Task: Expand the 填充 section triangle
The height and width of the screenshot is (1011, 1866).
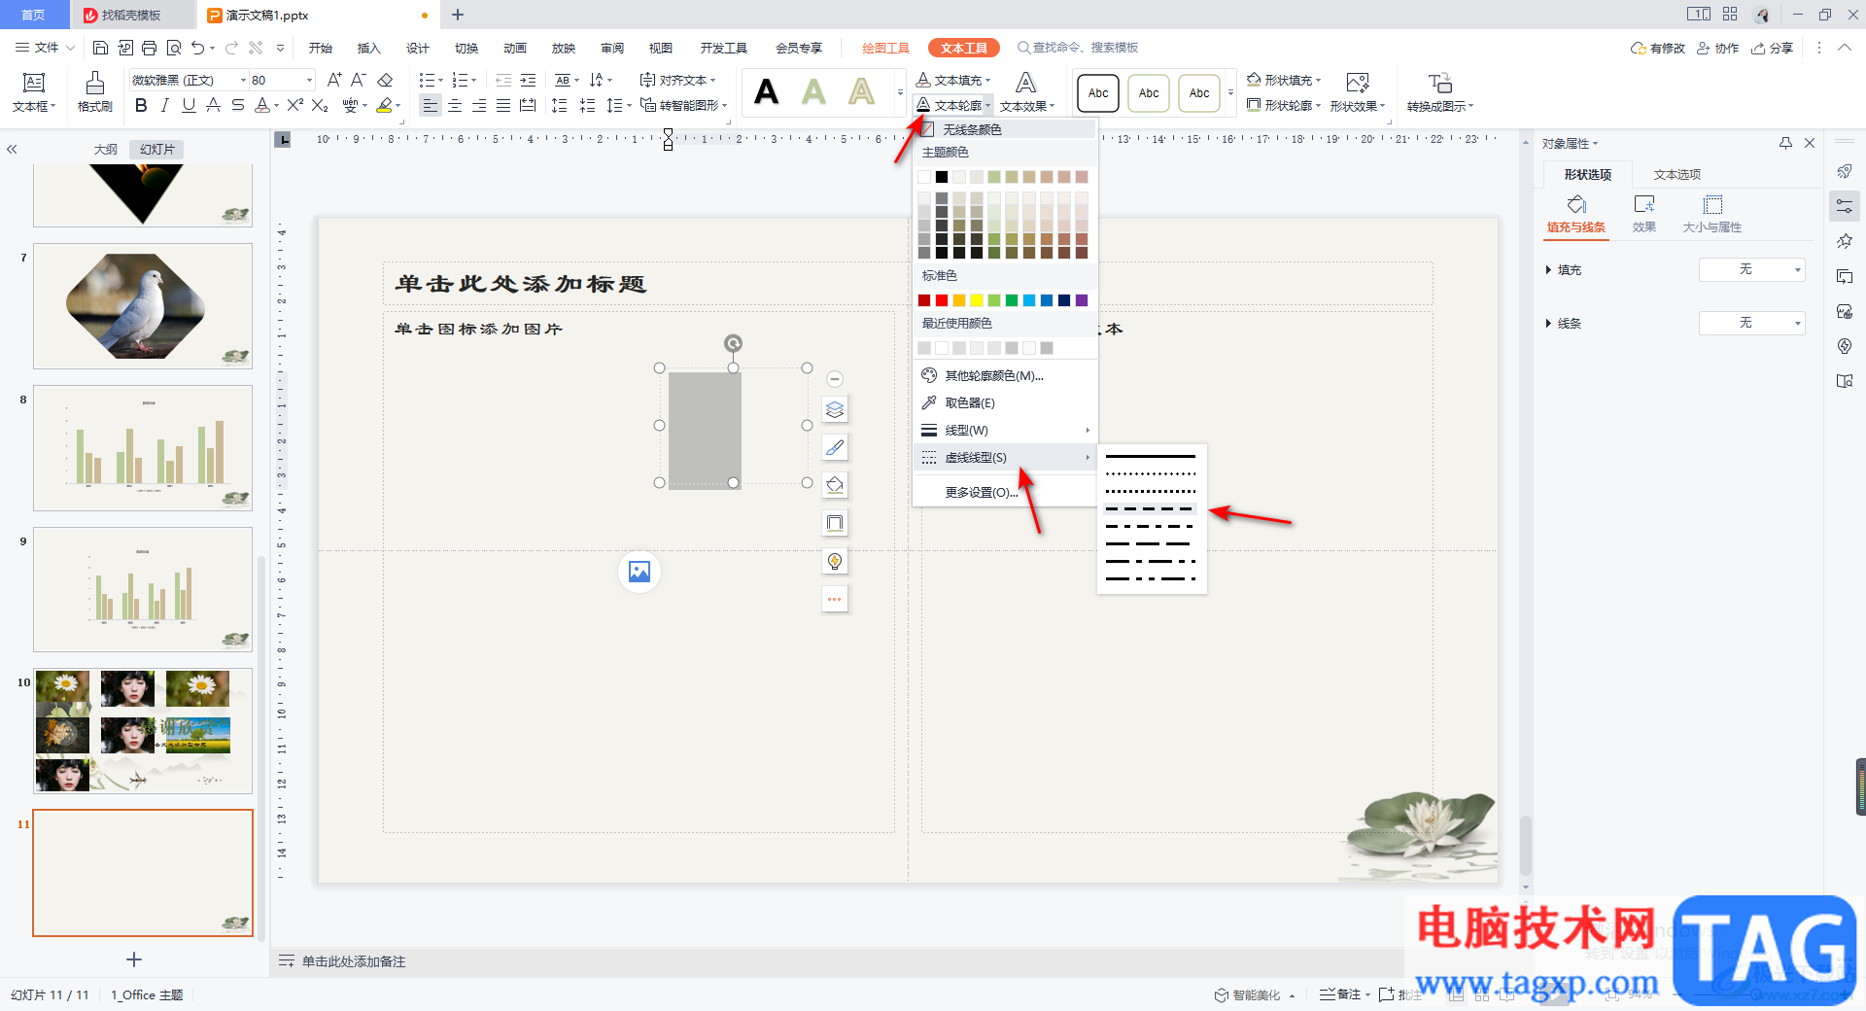Action: click(x=1548, y=270)
